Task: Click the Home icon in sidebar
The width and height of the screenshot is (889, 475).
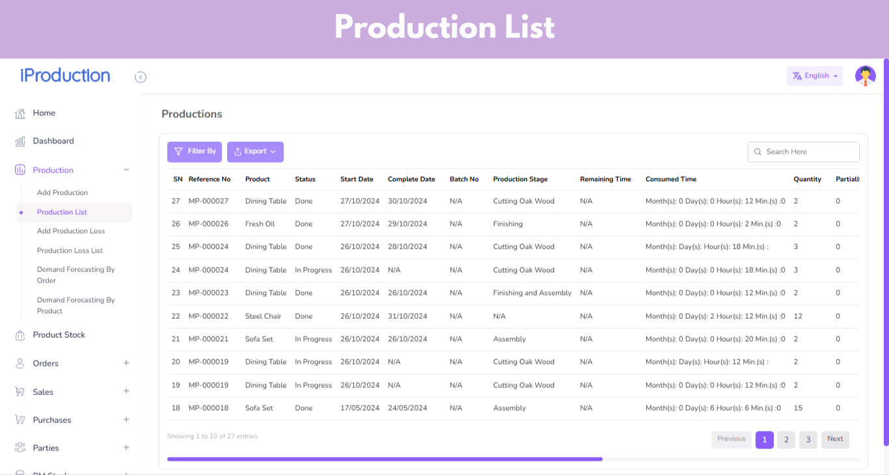Action: click(x=20, y=113)
